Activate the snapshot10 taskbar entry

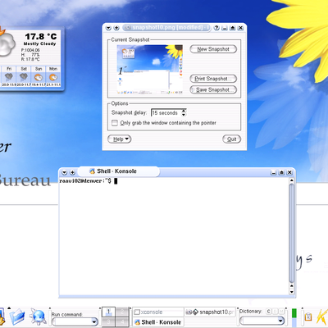210,312
